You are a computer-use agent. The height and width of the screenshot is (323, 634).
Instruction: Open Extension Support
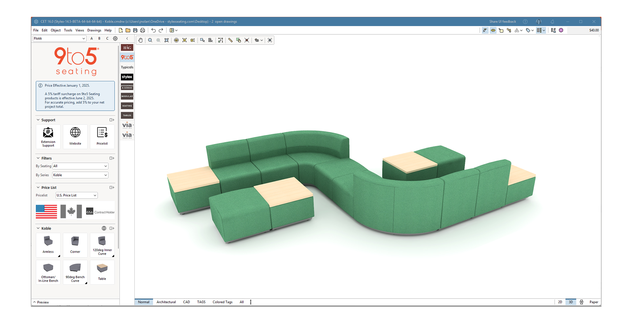click(48, 136)
